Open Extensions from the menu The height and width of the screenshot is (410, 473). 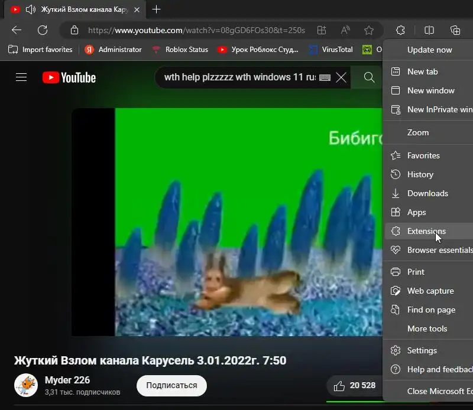429,231
